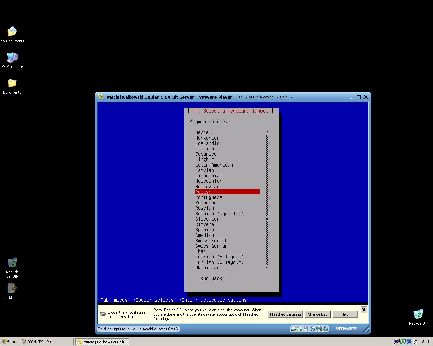
Task: Click the taskbar clock showing 18:41
Action: (425, 342)
